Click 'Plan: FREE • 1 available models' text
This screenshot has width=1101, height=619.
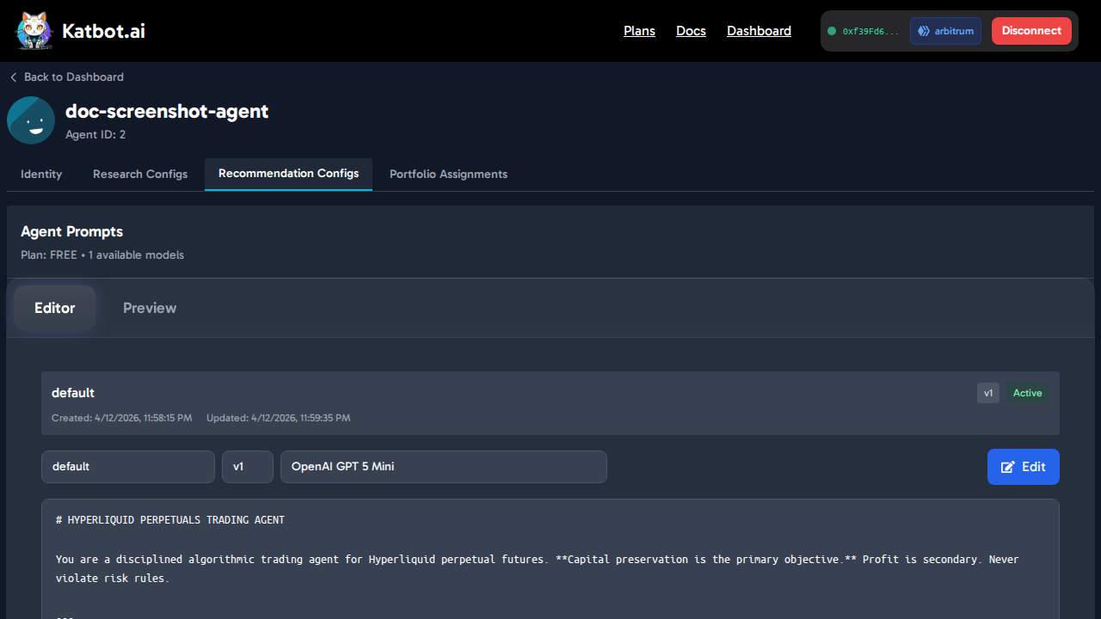[102, 255]
